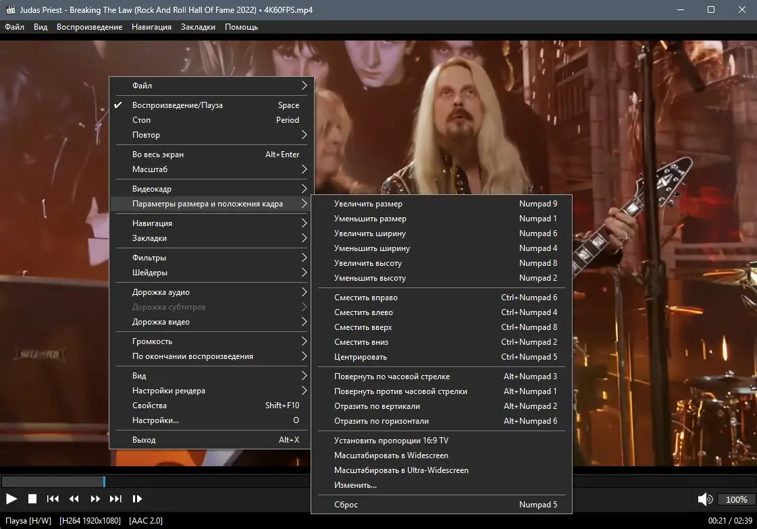Click the fast forward icon
Screen dimensions: 757x529
click(x=95, y=499)
